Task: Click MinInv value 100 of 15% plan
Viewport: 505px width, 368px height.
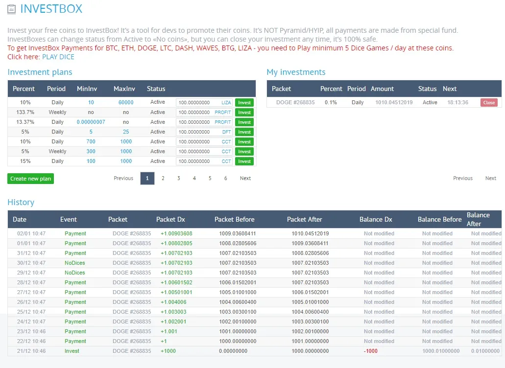Action: [x=91, y=161]
